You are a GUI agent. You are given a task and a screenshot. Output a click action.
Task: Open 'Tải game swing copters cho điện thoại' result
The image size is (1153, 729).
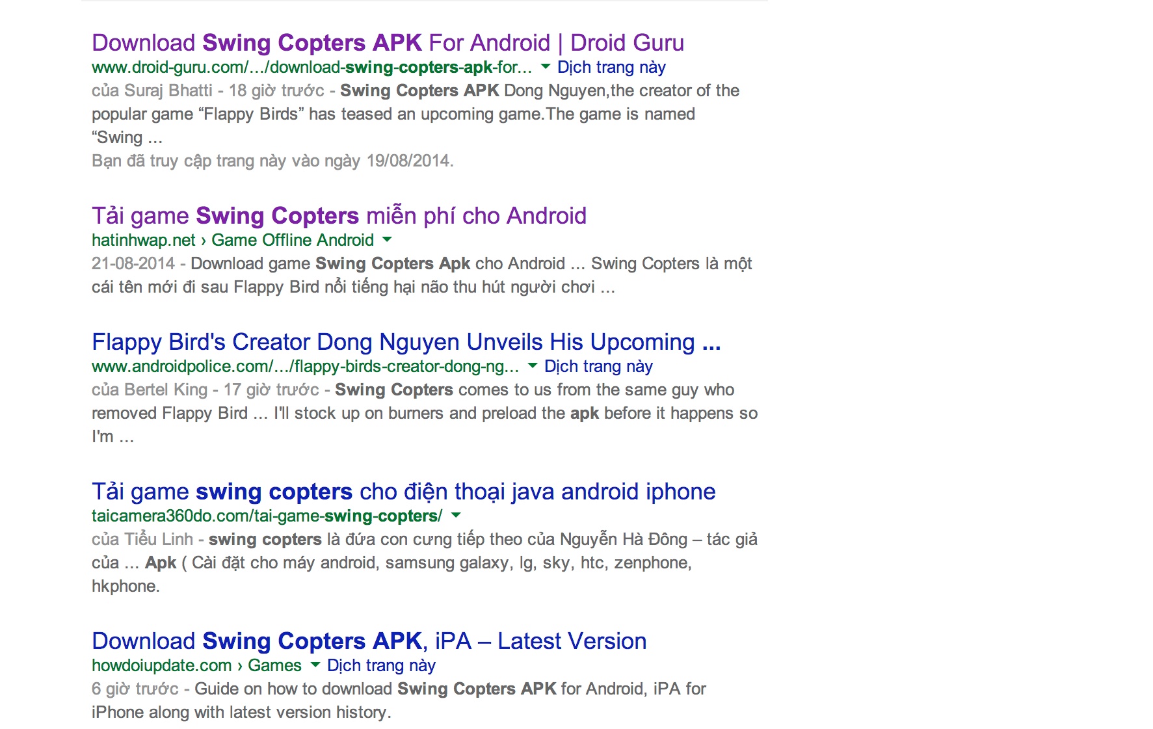(403, 492)
